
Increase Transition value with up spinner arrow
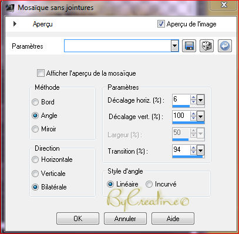click(x=193, y=148)
